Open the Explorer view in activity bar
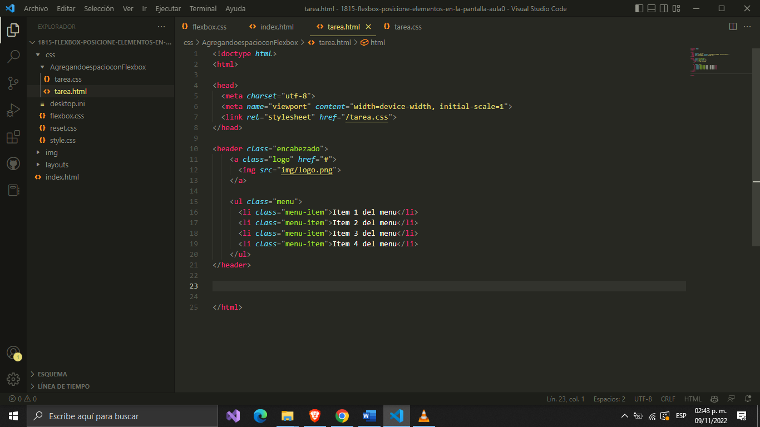This screenshot has width=760, height=427. pos(13,30)
